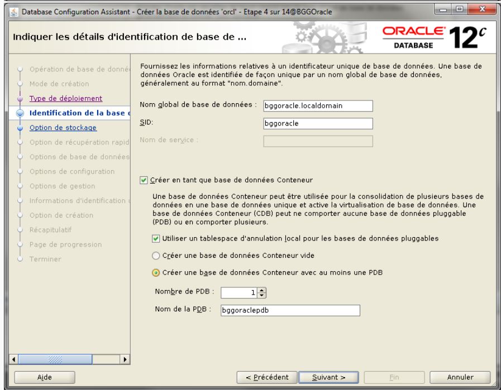Click the disabled Fin button
This screenshot has width=501, height=390.
coord(394,377)
